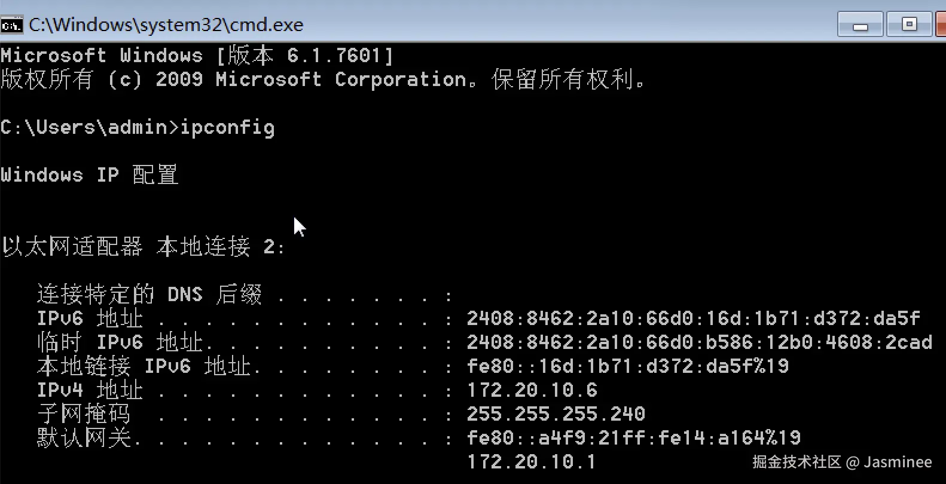
Task: Click the 2009 Microsoft Corporation copyright line
Action: (x=322, y=79)
